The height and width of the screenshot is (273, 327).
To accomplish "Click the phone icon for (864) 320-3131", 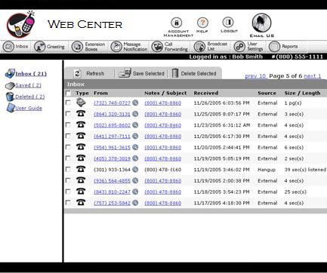I will coord(81,114).
